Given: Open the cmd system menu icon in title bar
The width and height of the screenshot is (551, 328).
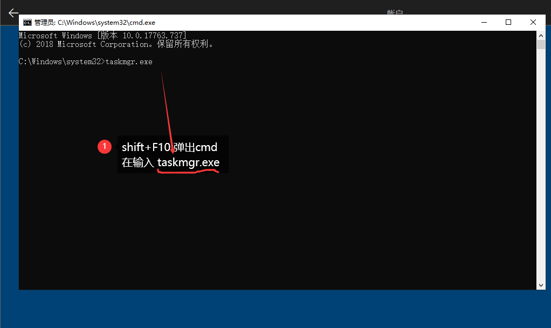Looking at the screenshot, I should click(x=27, y=22).
